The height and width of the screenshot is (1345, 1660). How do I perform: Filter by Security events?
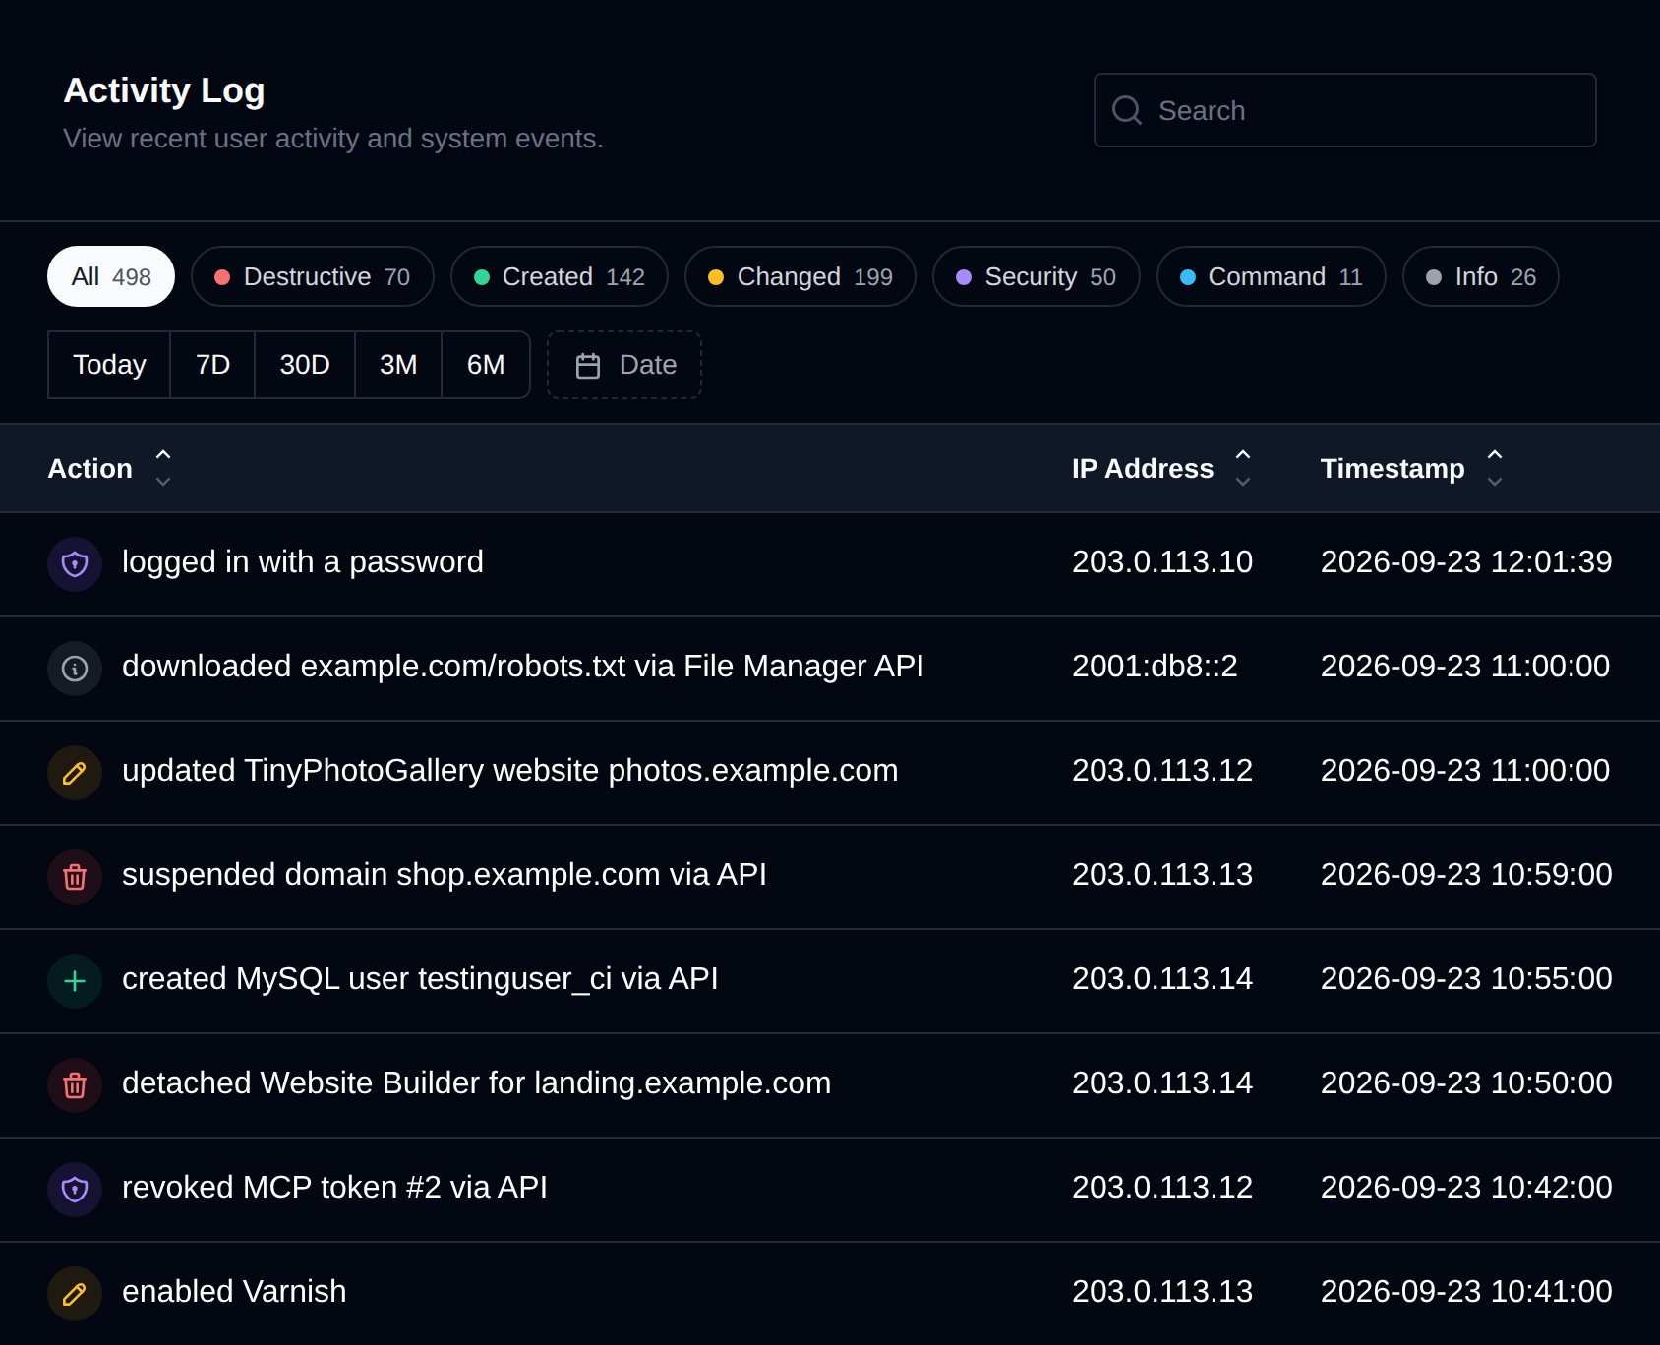pyautogui.click(x=1037, y=276)
